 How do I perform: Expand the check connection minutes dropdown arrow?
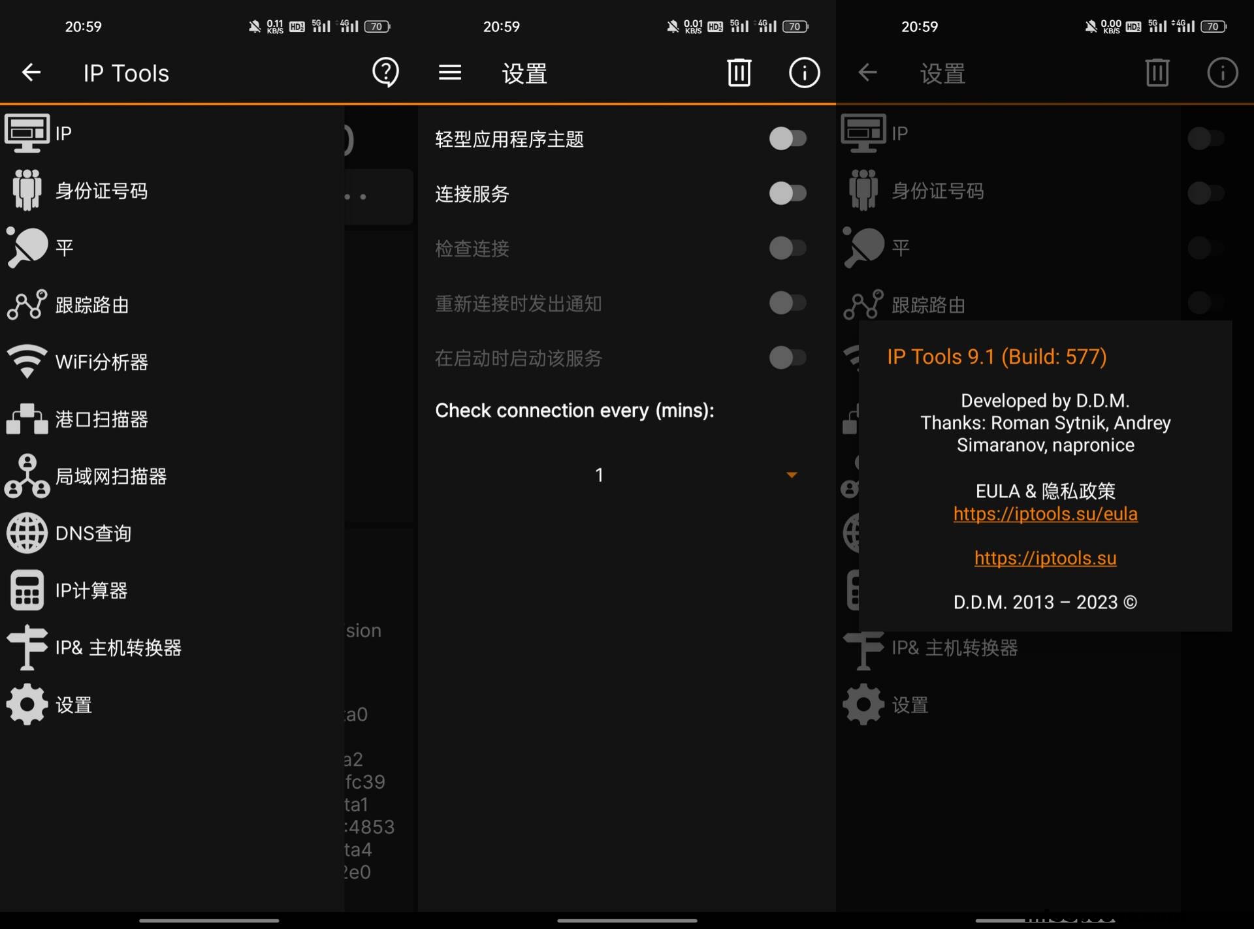tap(792, 475)
